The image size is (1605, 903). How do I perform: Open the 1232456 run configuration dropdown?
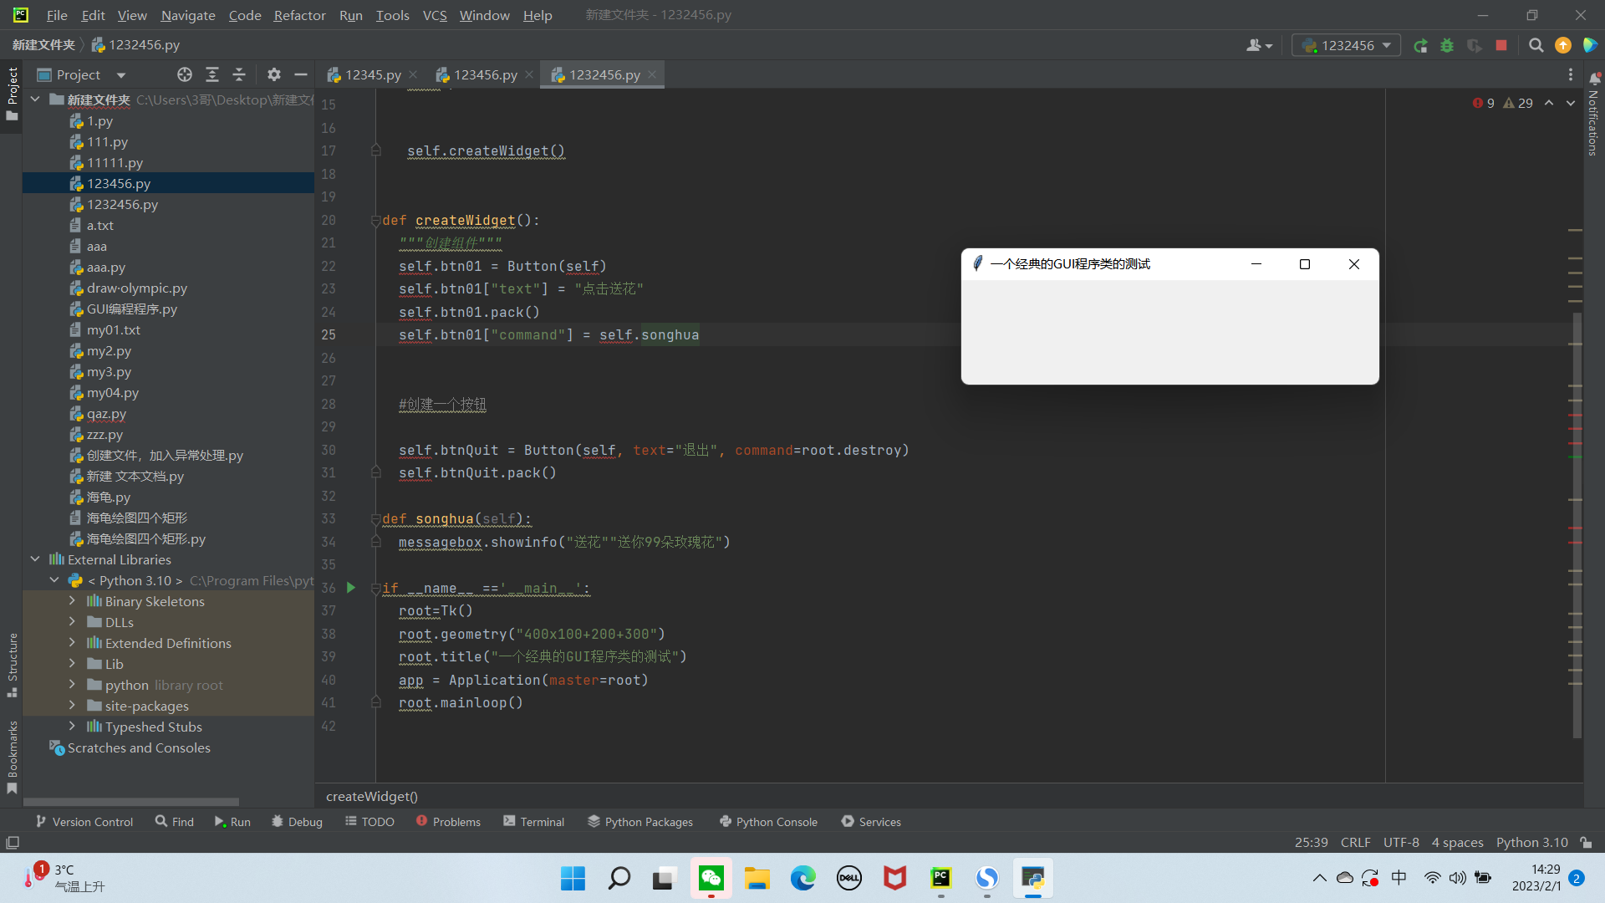tap(1346, 46)
